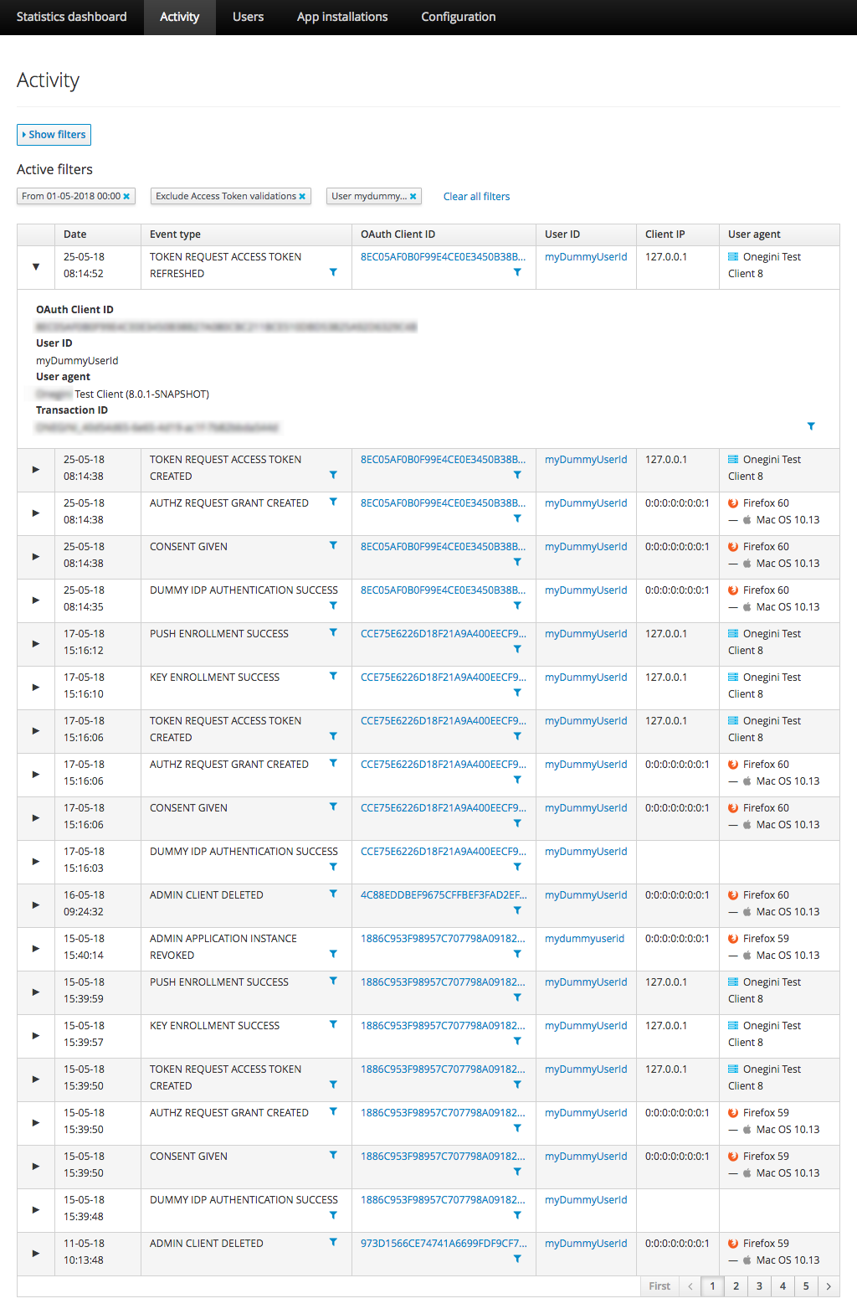
Task: Filter KEY ENROLLMENT SUCCESS event at 15:39:57
Action: point(333,1024)
